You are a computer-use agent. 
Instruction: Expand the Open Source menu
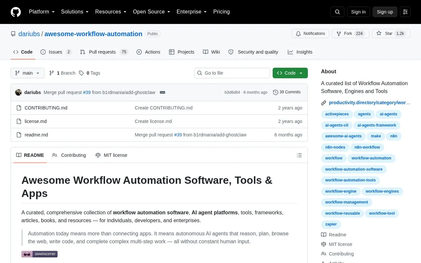click(x=152, y=12)
